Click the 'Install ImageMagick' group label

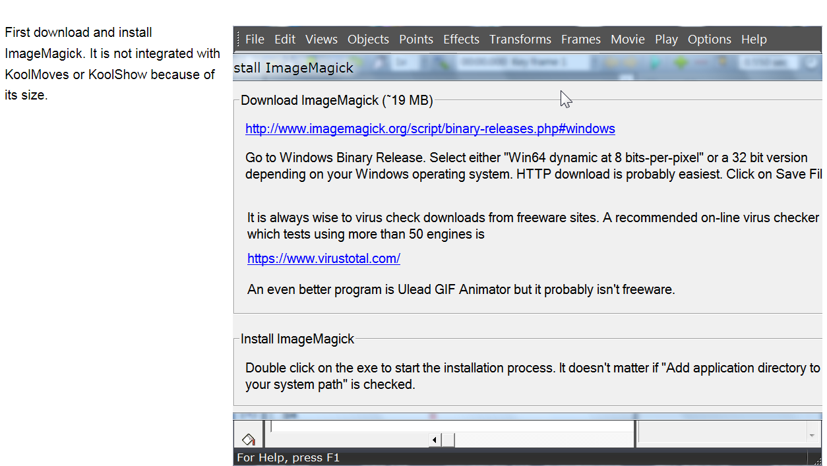click(297, 339)
